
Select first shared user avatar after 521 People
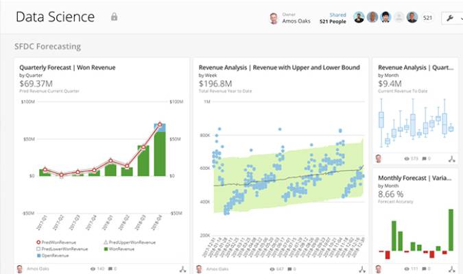359,17
